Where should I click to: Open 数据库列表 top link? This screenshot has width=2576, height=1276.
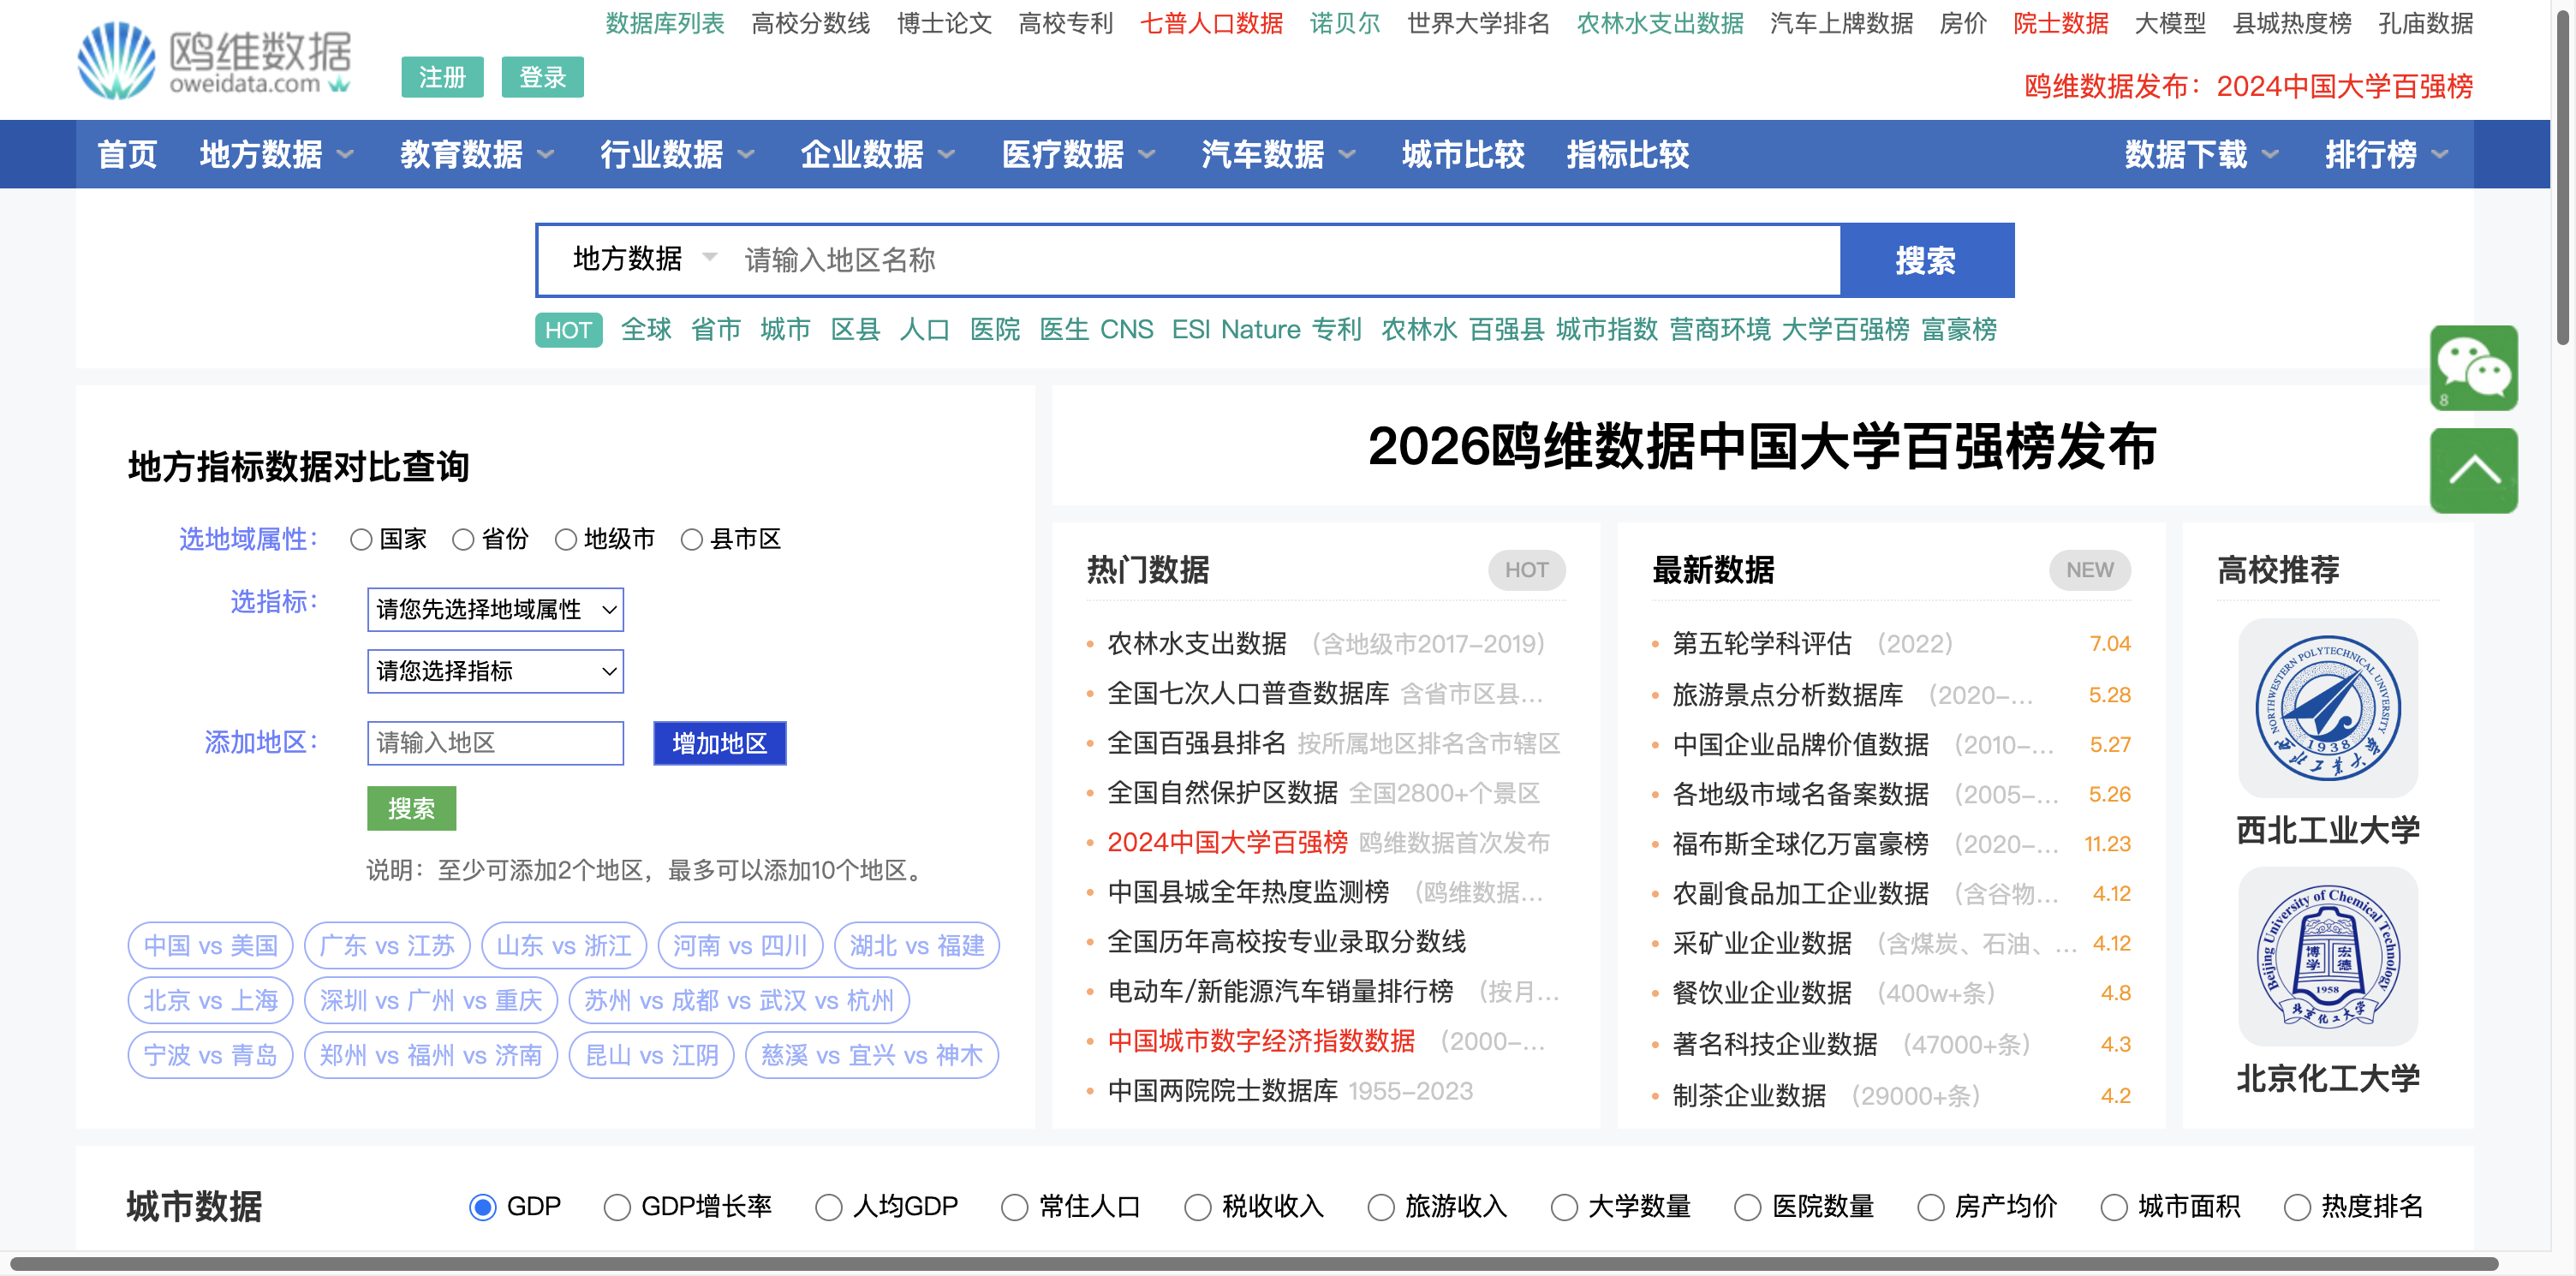click(x=664, y=23)
